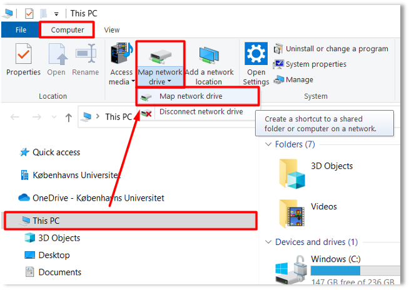Click This PC in address bar

118,117
